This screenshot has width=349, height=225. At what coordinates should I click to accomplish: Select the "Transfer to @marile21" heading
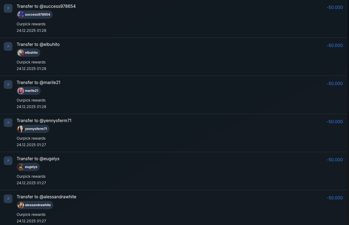coord(39,83)
